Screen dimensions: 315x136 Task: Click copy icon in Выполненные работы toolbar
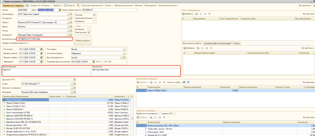click(x=198, y=48)
